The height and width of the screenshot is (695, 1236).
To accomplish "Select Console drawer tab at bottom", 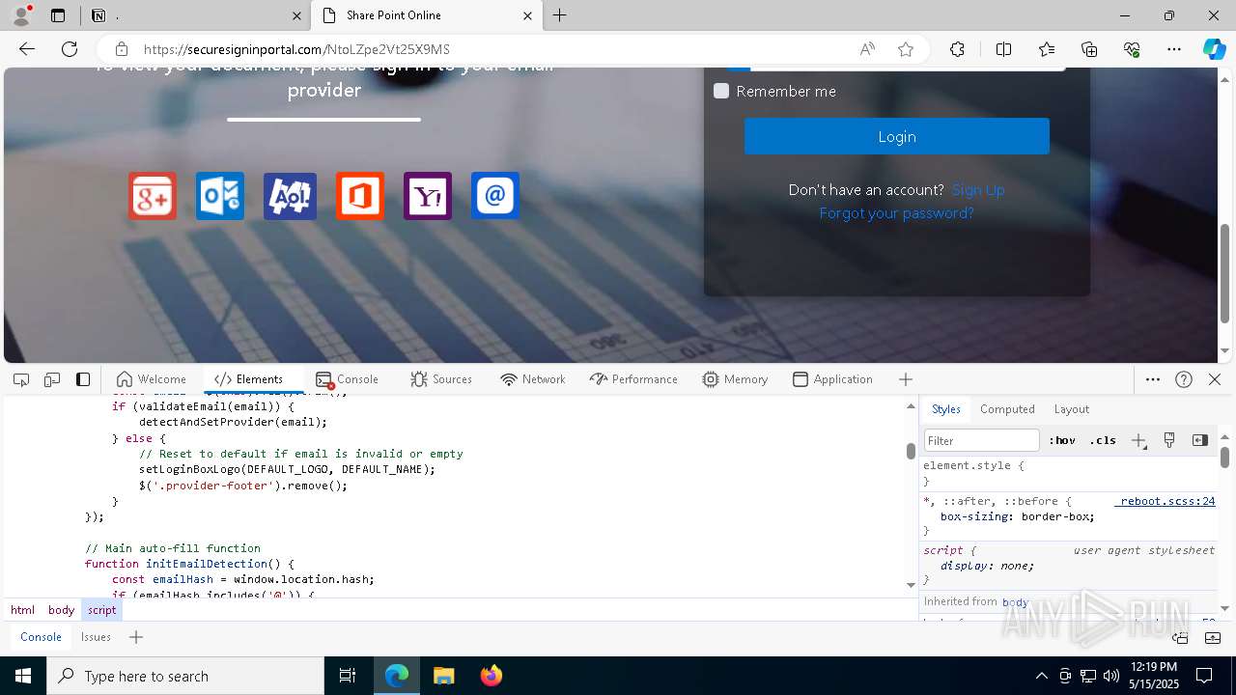I will (41, 637).
